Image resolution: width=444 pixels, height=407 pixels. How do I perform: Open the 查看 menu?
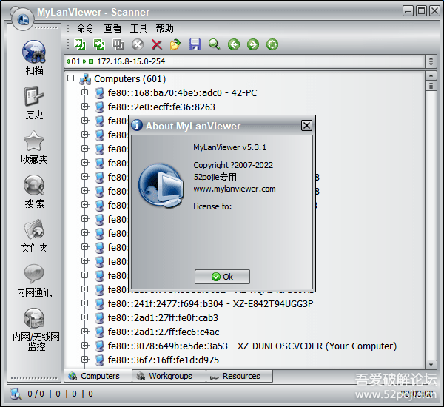click(x=112, y=28)
